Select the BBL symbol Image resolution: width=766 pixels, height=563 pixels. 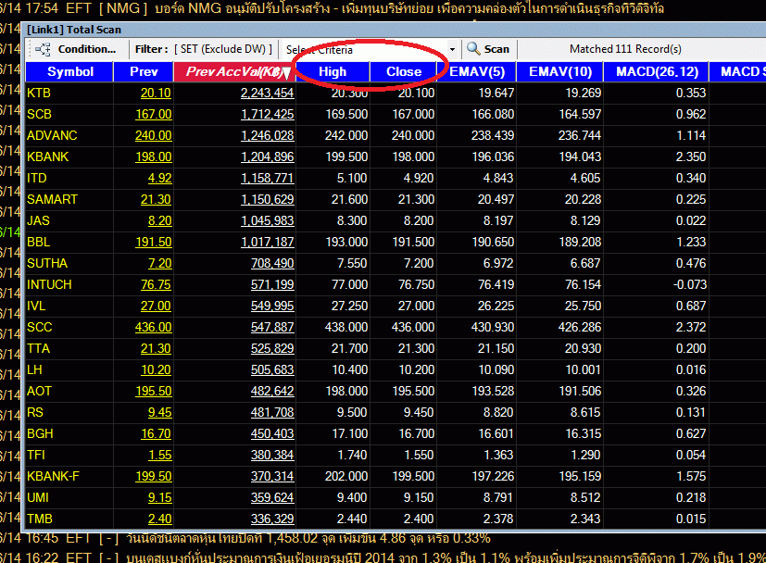(x=39, y=243)
